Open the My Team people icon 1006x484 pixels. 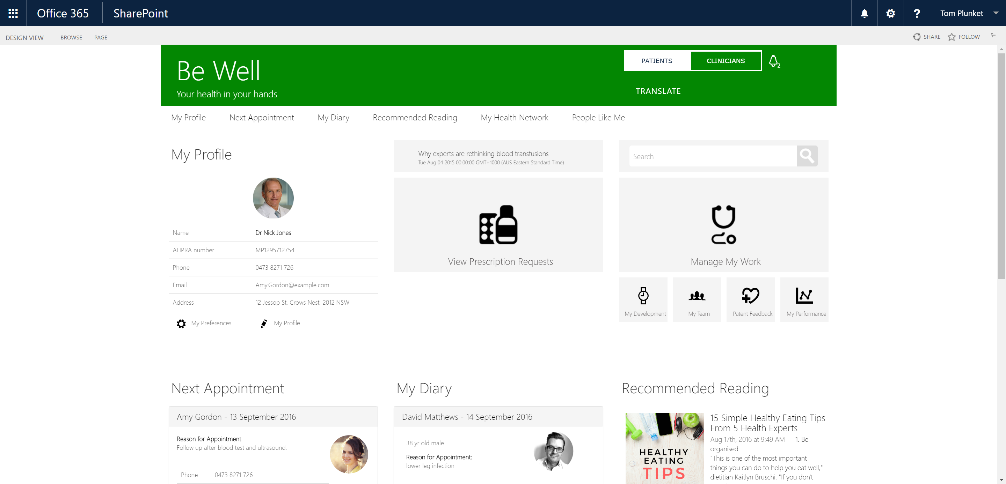[697, 295]
